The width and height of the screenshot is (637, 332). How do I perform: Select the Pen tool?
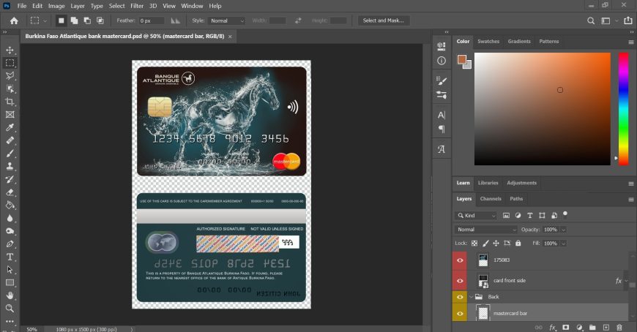[x=10, y=244]
